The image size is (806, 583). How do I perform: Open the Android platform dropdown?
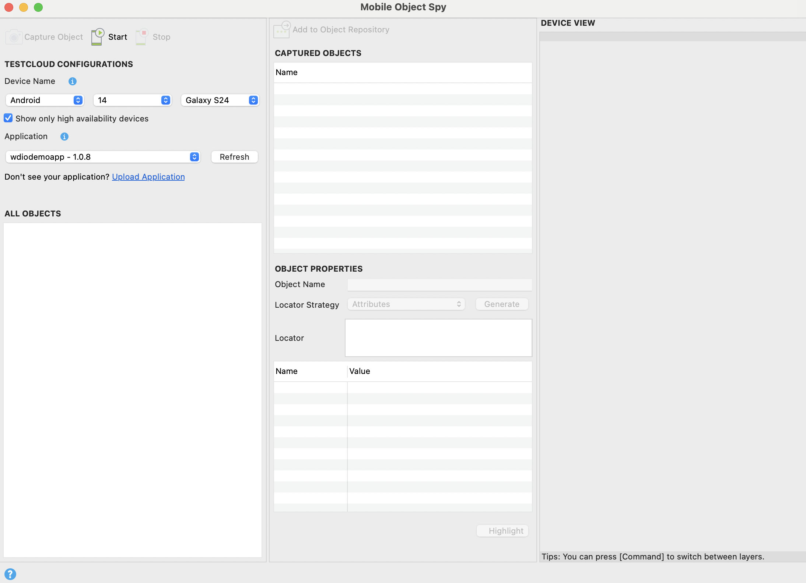coord(45,100)
